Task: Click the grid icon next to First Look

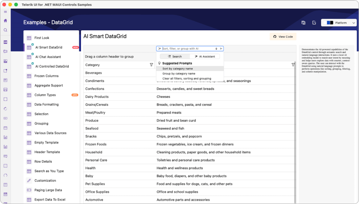Action: coord(29,38)
